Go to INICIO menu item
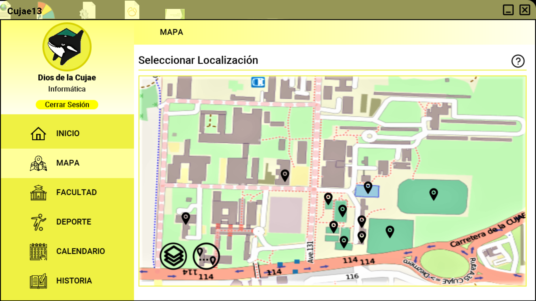The height and width of the screenshot is (301, 536). (x=67, y=133)
